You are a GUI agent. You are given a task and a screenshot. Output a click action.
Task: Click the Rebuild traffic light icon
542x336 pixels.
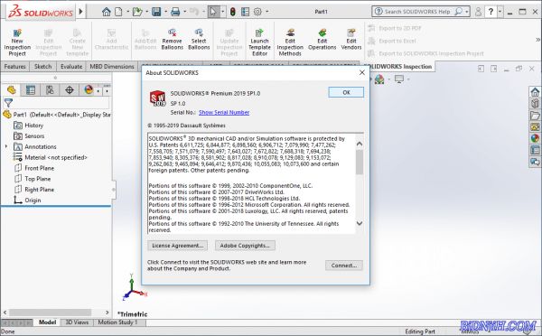pyautogui.click(x=233, y=12)
